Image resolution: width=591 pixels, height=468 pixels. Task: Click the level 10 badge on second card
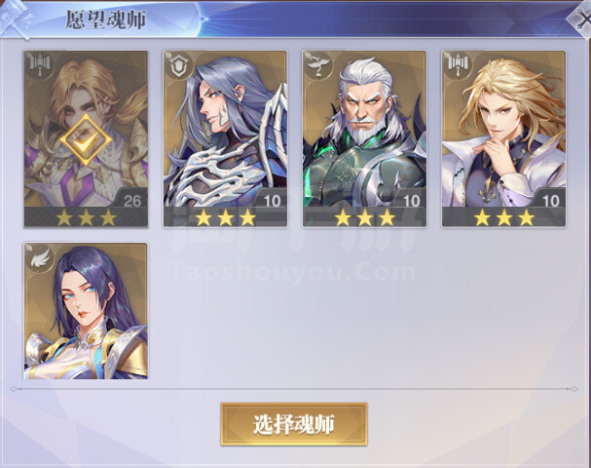tap(271, 200)
